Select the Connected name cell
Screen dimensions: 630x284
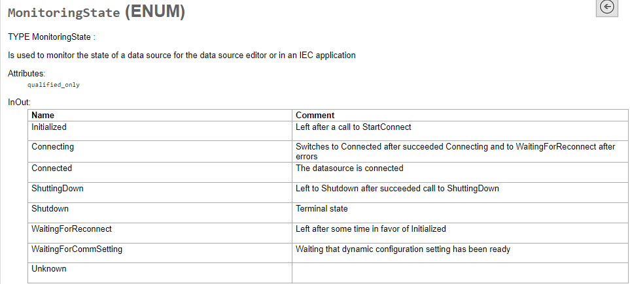coord(52,168)
